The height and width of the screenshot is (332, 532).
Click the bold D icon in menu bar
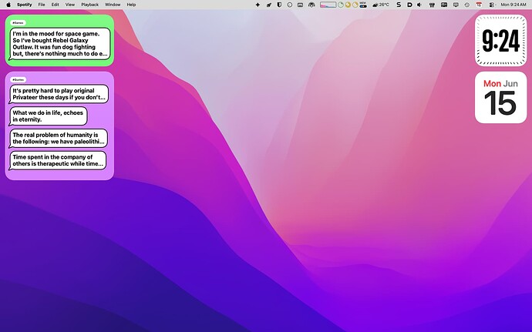coord(409,5)
